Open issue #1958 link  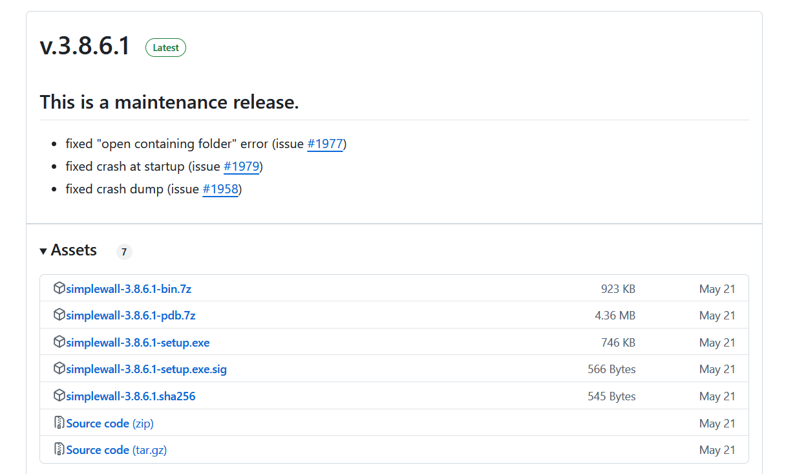click(220, 189)
